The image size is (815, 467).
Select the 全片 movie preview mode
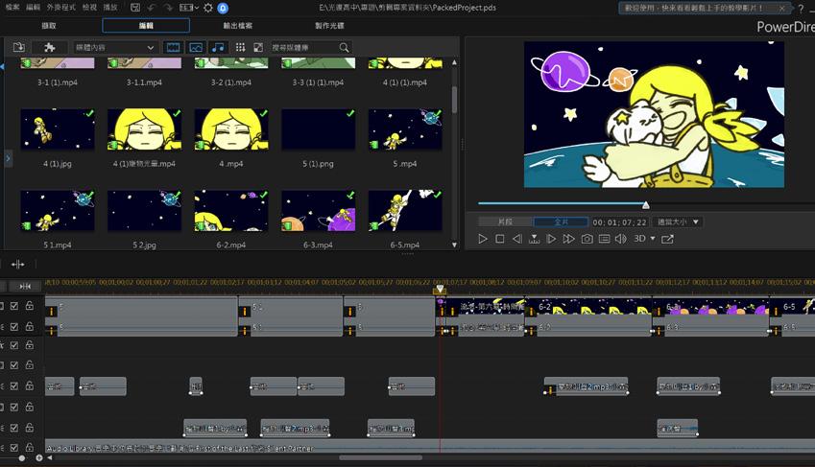[561, 222]
